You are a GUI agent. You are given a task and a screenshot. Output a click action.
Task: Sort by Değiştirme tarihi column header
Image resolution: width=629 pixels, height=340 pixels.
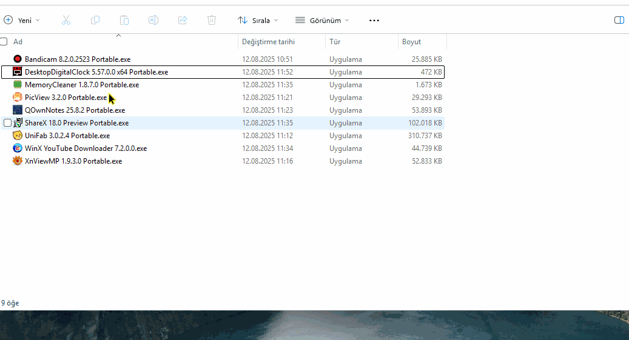pyautogui.click(x=268, y=42)
